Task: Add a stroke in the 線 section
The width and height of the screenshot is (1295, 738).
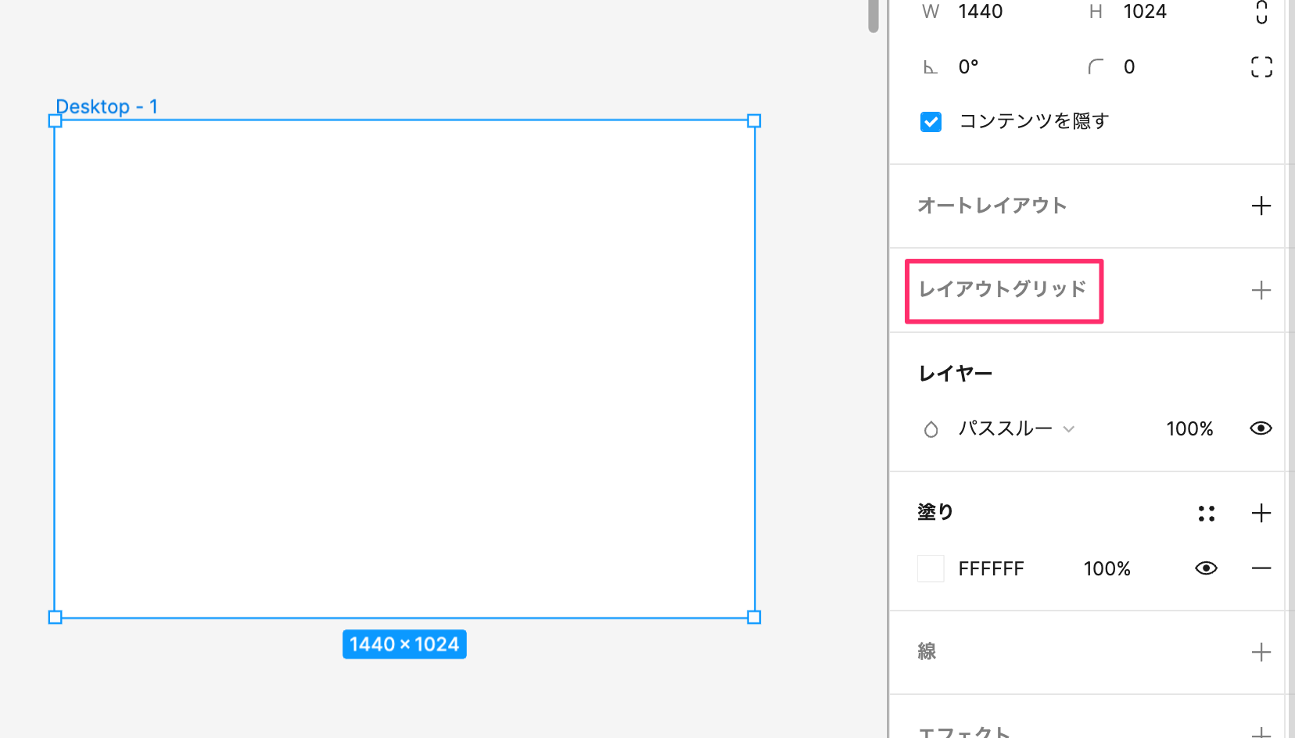Action: point(1261,651)
